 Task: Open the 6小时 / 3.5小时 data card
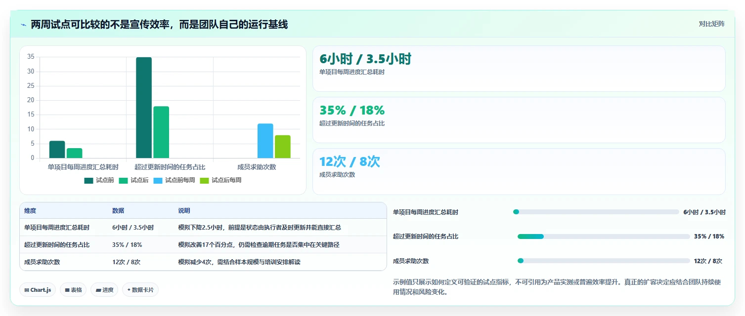(x=519, y=69)
